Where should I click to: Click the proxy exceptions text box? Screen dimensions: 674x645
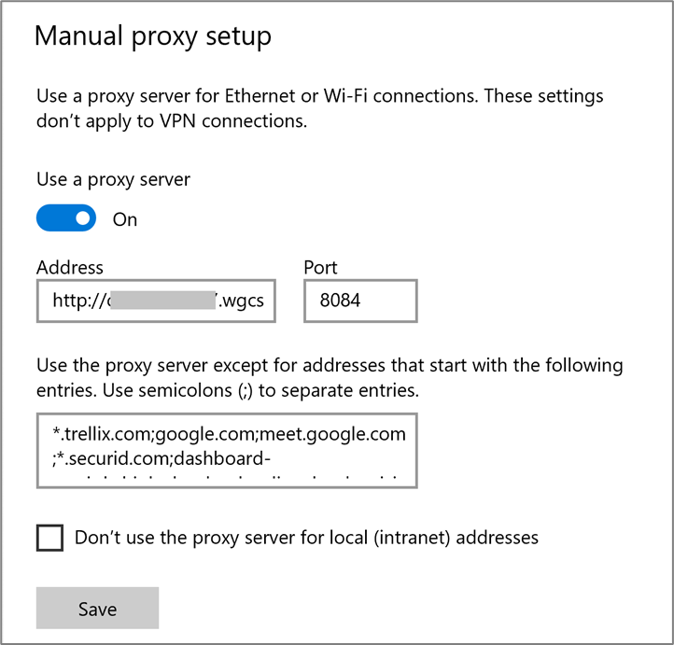click(x=227, y=452)
